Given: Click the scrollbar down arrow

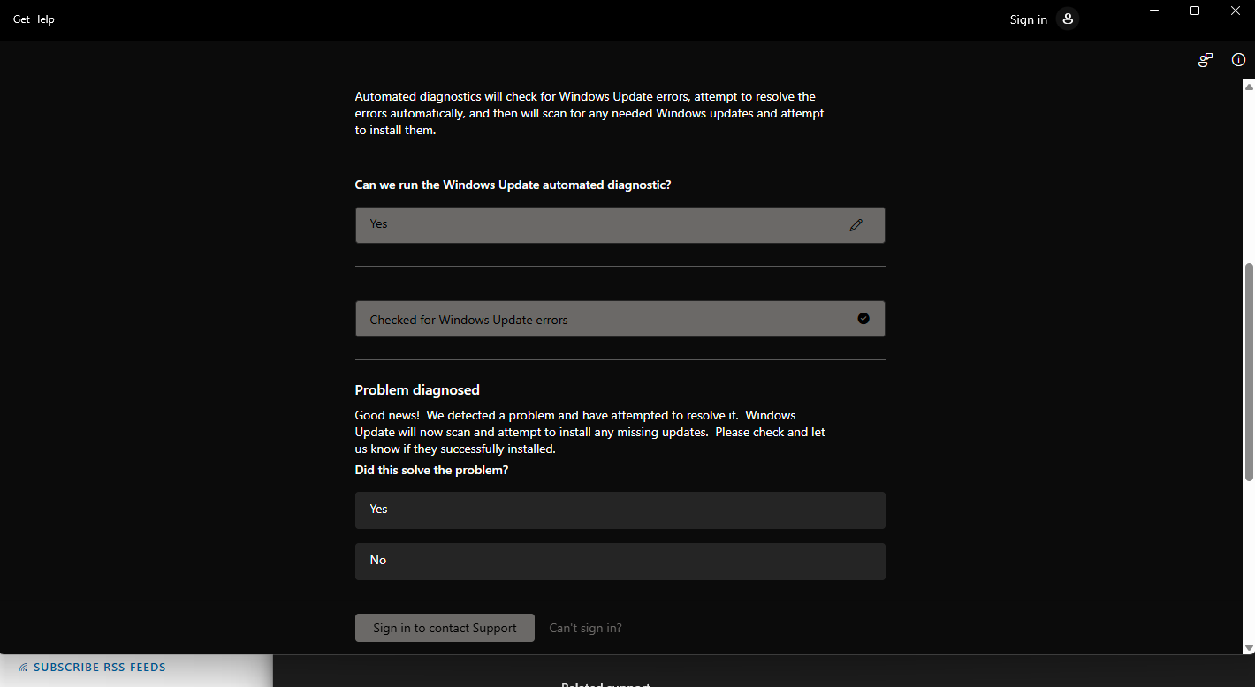Looking at the screenshot, I should pyautogui.click(x=1249, y=647).
